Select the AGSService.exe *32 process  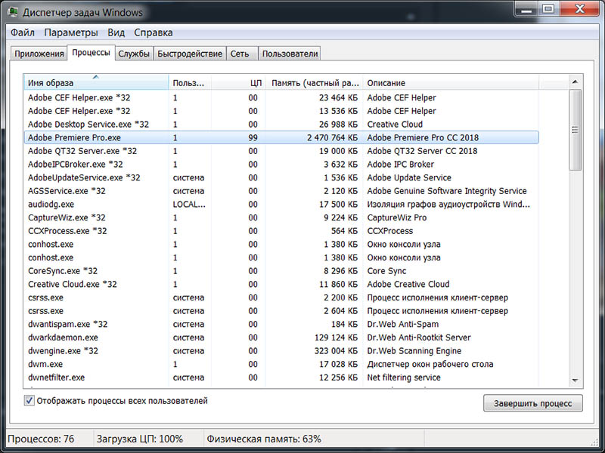coord(281,191)
